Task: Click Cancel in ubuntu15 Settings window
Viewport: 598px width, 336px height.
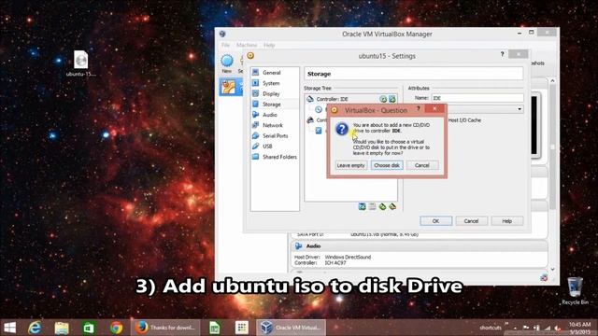Action: (471, 221)
